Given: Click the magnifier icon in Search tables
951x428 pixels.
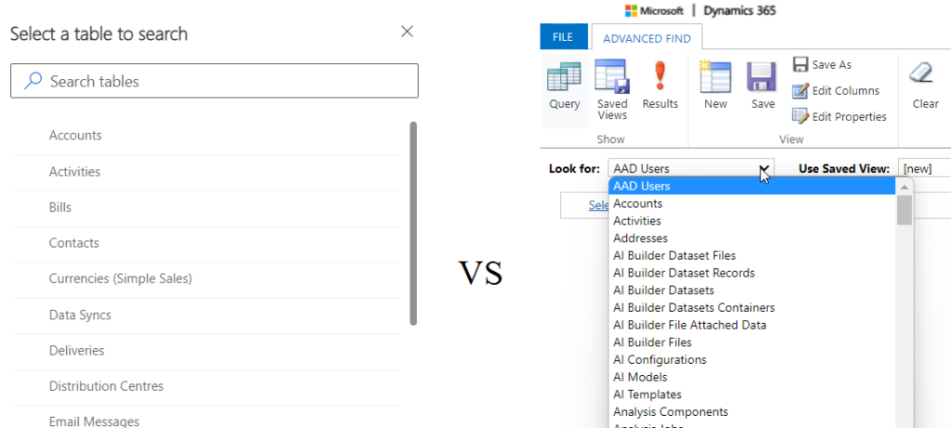Looking at the screenshot, I should point(33,81).
